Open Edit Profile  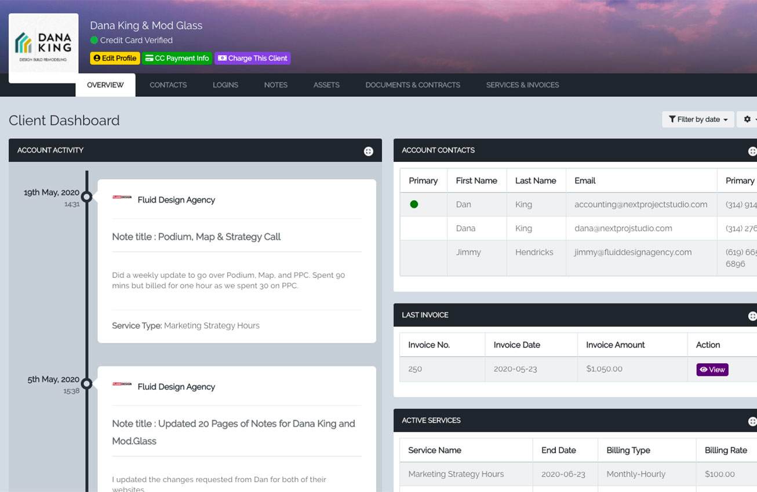pos(115,58)
